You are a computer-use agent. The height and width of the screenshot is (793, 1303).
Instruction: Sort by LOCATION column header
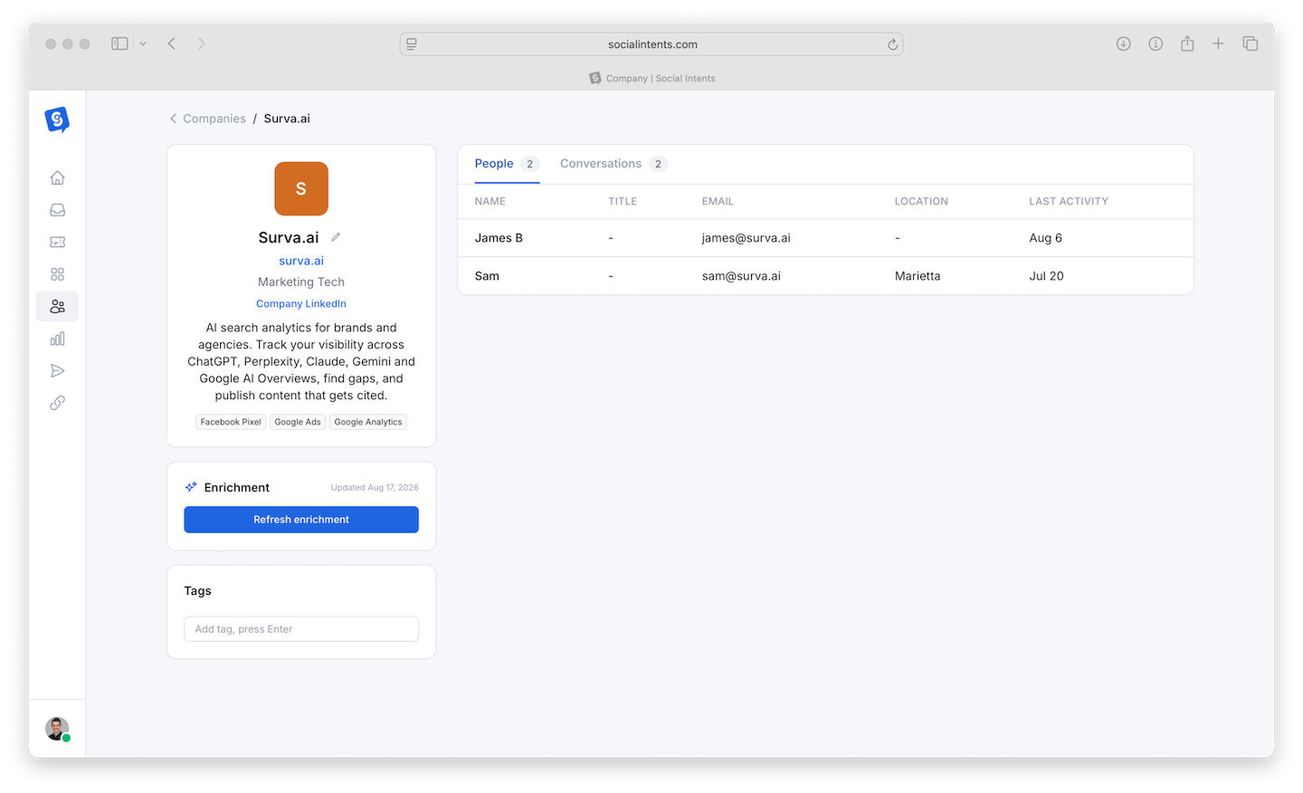click(921, 201)
